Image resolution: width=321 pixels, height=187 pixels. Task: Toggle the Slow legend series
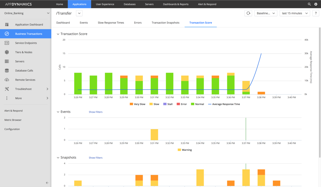click(154, 104)
